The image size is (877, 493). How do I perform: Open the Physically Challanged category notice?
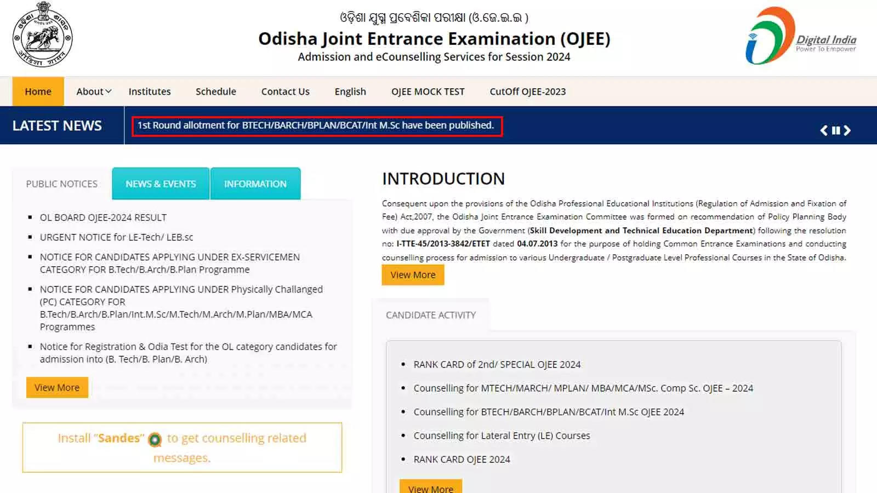pos(181,308)
